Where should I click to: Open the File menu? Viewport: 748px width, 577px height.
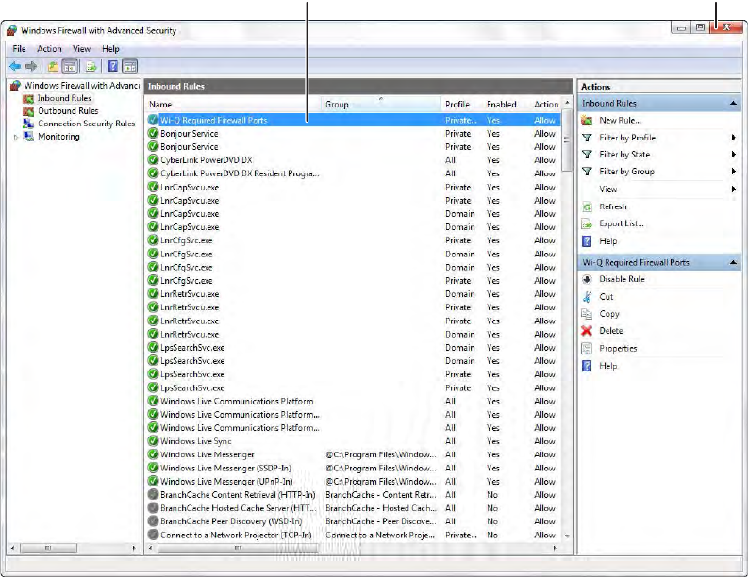point(19,49)
